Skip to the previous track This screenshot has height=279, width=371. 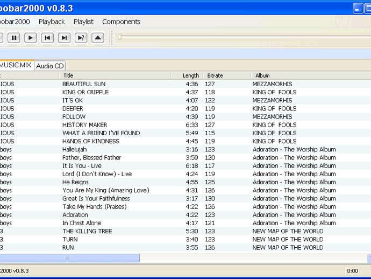[47, 38]
